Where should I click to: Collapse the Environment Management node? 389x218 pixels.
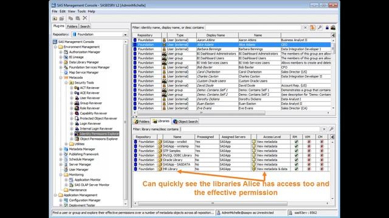[55, 47]
